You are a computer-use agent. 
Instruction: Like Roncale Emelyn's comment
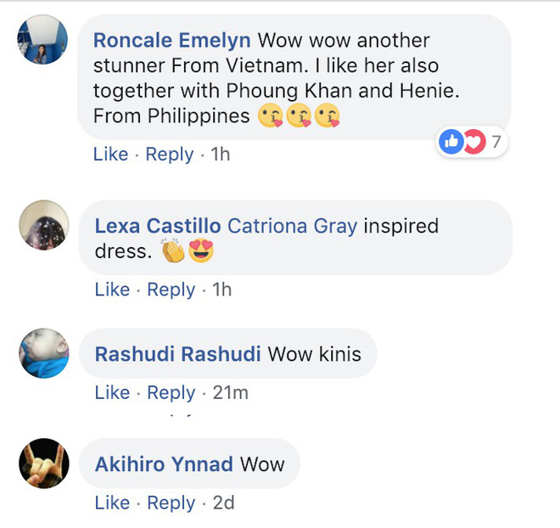coord(110,154)
